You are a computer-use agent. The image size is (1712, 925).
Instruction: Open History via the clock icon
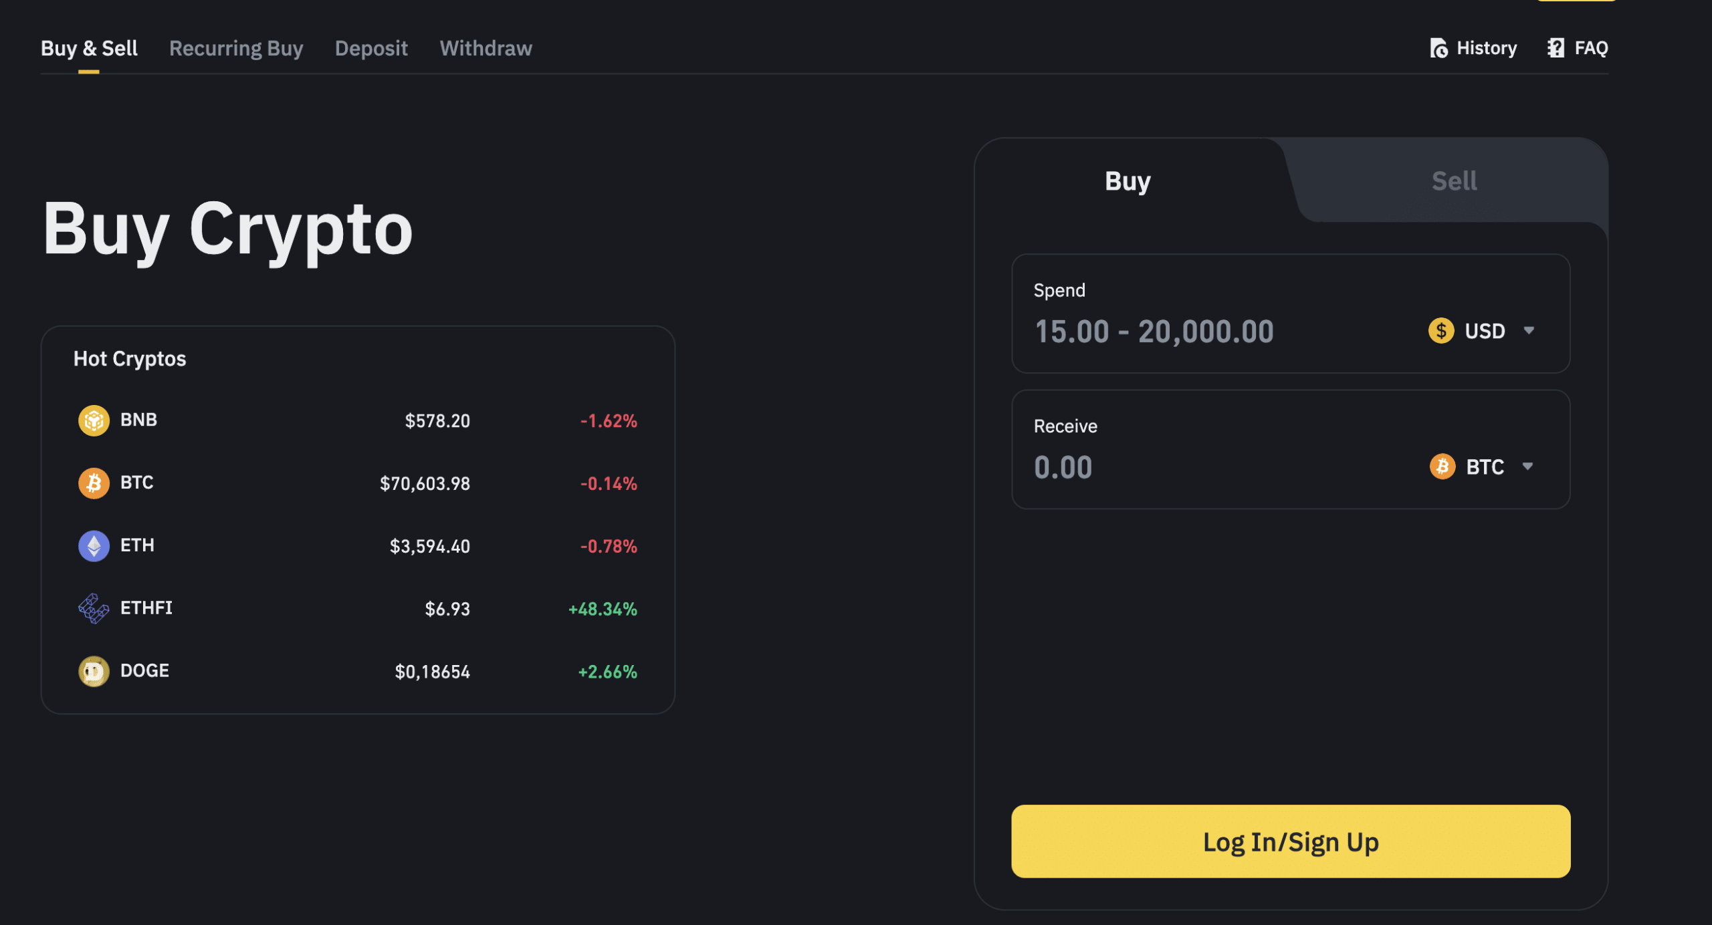coord(1438,47)
